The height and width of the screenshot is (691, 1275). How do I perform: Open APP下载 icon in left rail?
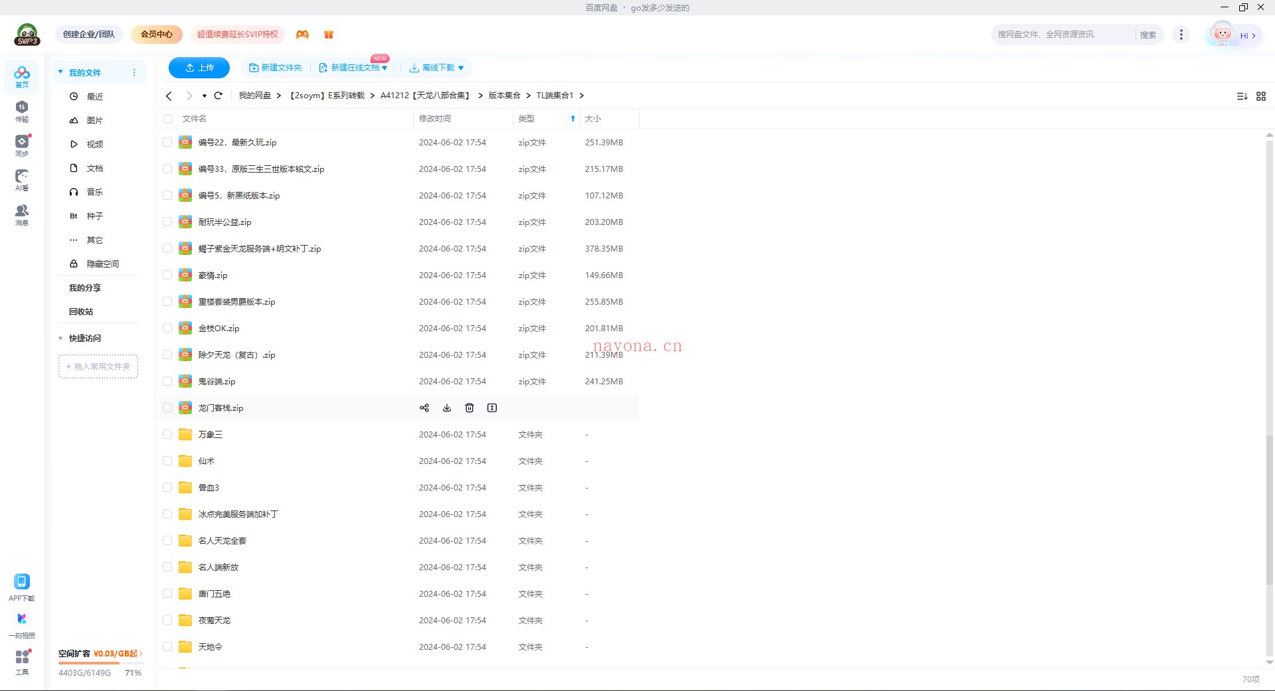(22, 587)
